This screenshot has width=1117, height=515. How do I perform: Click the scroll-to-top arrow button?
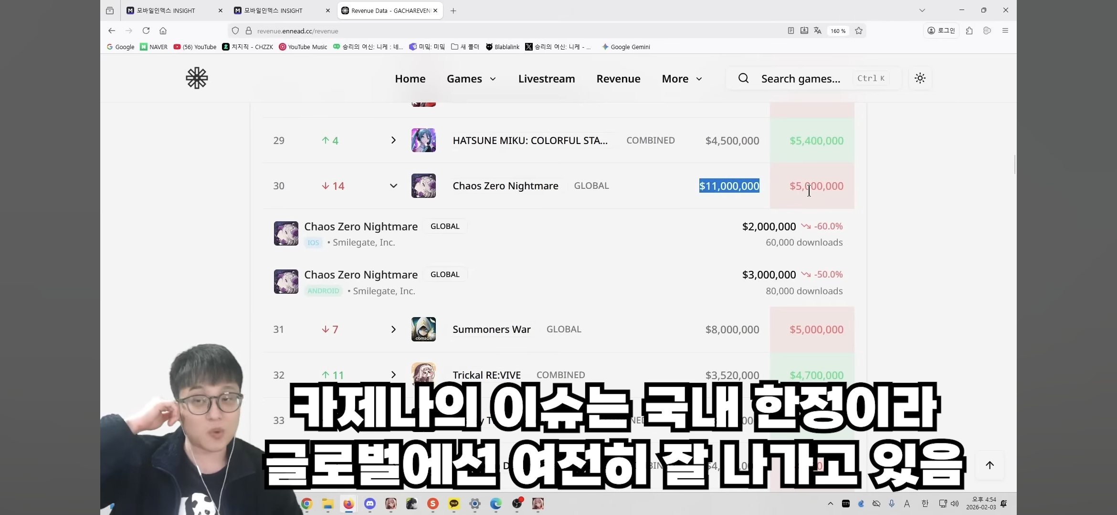990,465
